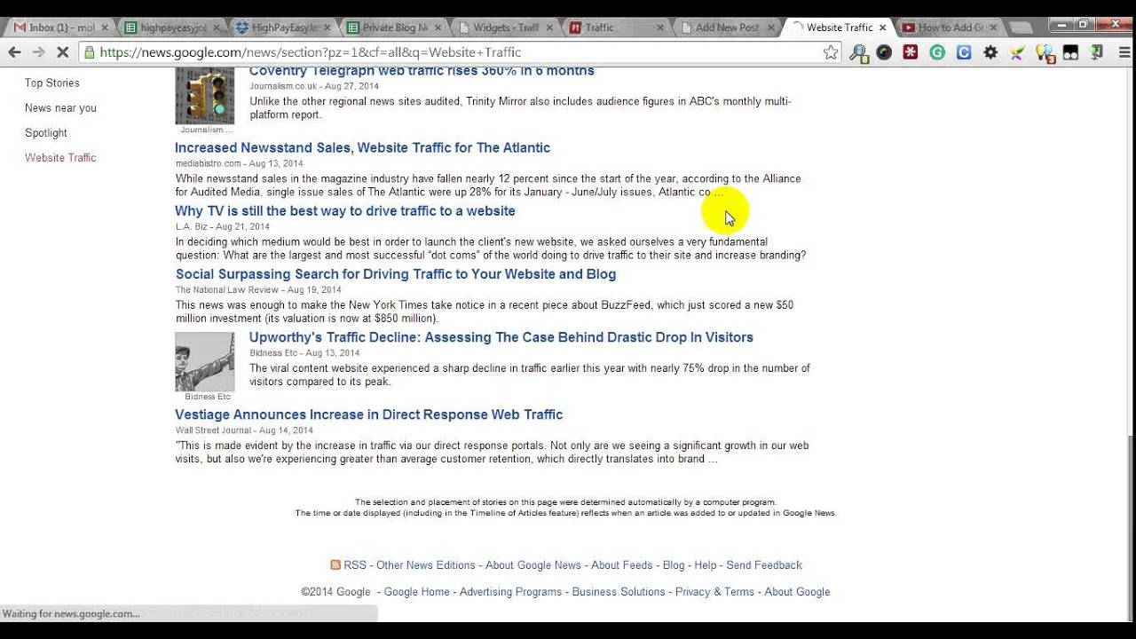
Task: Click Send Feedback footer link
Action: 764,565
